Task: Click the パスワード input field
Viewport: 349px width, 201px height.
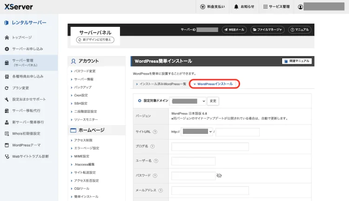Action: click(x=193, y=176)
